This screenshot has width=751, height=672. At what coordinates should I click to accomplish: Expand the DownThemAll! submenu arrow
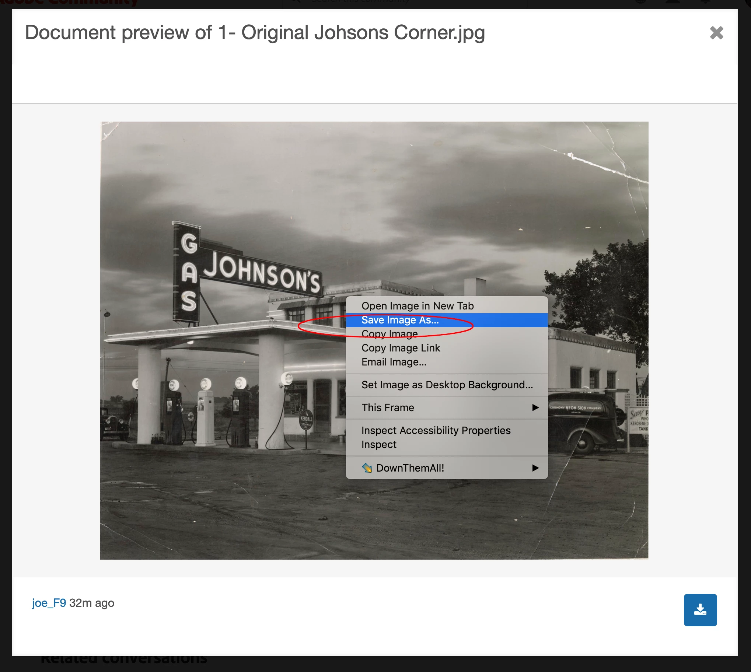pos(535,468)
